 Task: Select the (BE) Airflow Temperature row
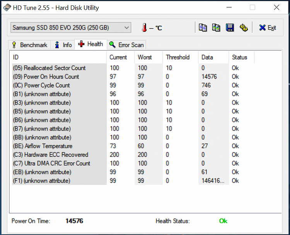133,146
